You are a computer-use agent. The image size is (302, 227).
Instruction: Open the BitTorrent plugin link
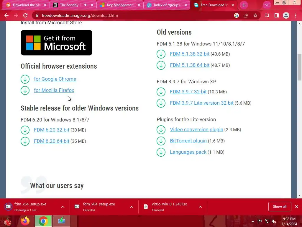[x=188, y=141]
